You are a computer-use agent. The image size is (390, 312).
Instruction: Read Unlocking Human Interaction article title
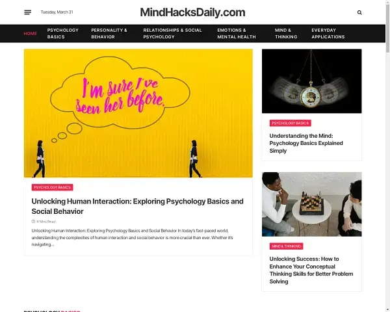coord(138,206)
